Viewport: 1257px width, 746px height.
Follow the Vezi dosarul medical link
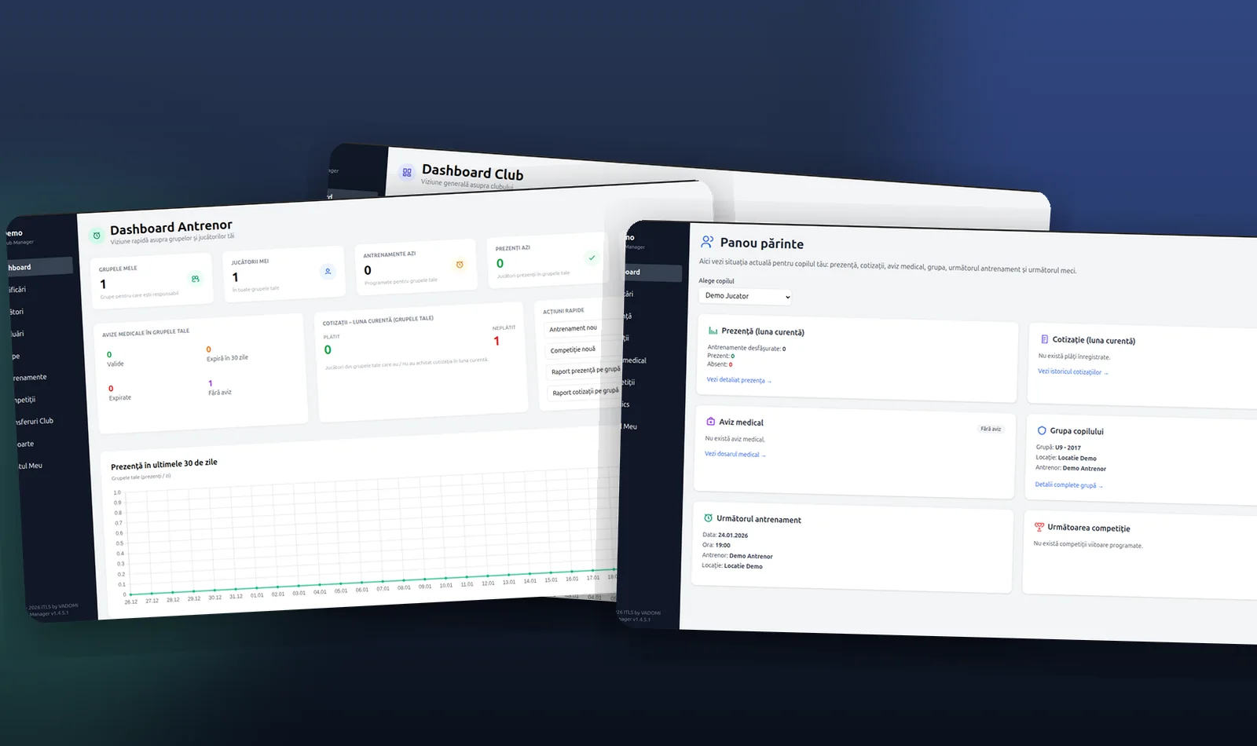[735, 454]
